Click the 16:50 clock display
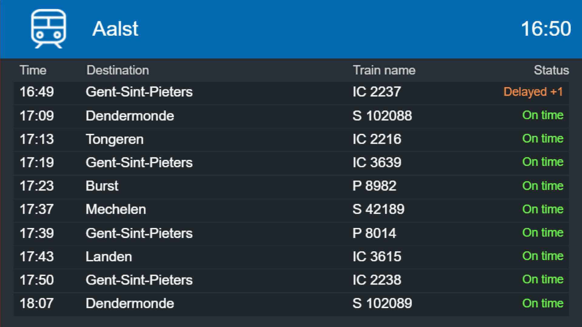 546,29
